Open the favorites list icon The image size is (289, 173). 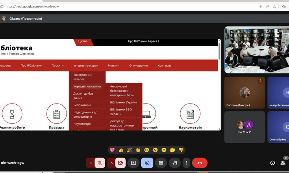(x=284, y=7)
